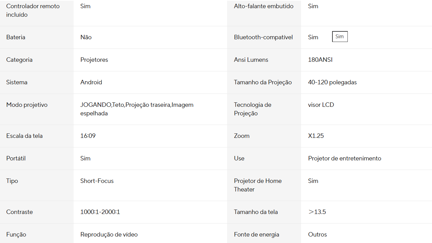Click the "Bluetooth-compatível" label
Screen dimensions: 432x243
(x=263, y=37)
